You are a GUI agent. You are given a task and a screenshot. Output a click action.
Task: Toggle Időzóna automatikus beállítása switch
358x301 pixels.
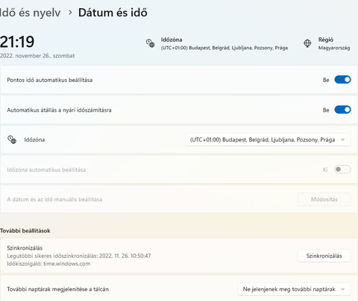[x=342, y=169]
